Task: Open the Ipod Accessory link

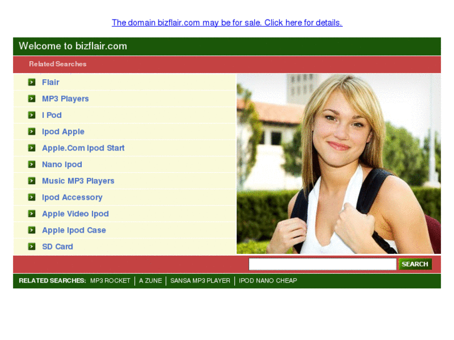Action: [x=72, y=197]
